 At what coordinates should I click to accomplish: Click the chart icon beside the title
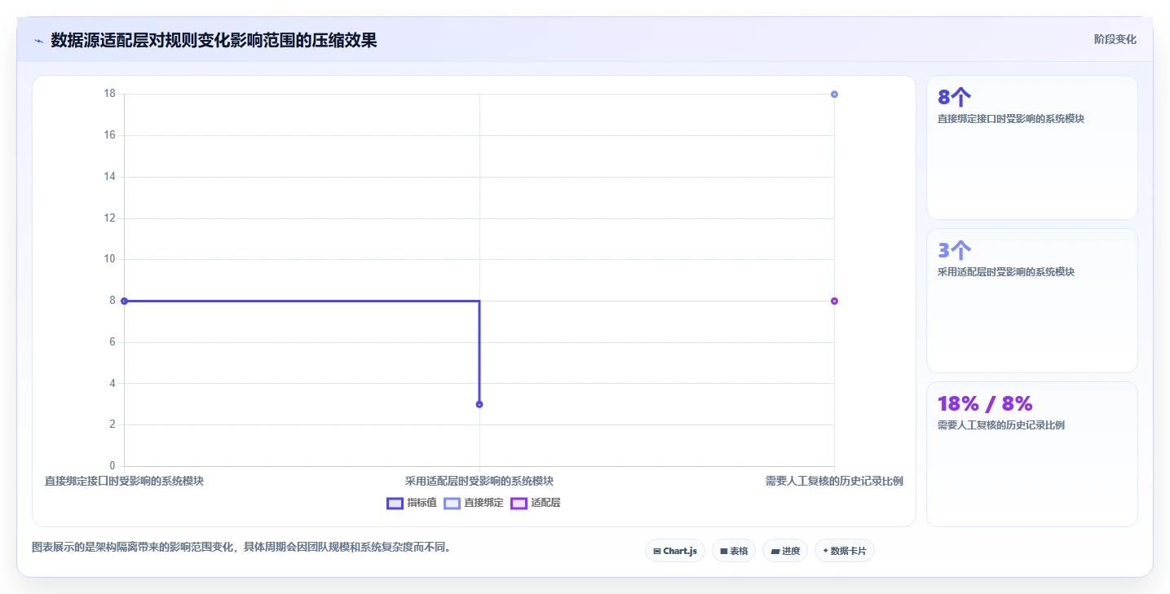[x=38, y=41]
